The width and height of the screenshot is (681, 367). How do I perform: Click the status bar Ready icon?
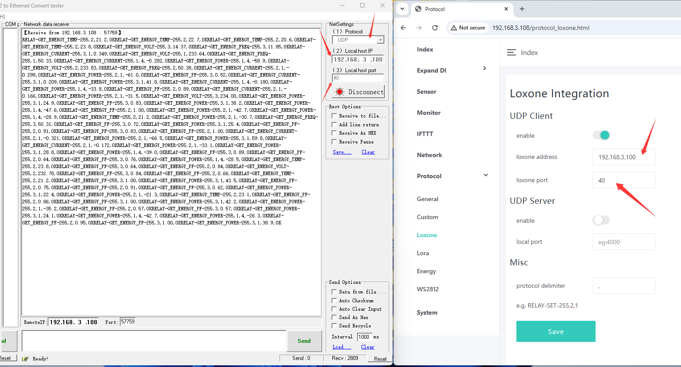tap(26, 359)
